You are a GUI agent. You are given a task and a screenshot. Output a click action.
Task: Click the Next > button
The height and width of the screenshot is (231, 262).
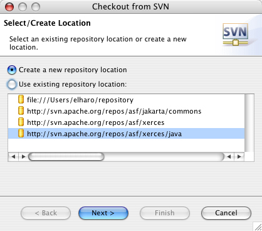pyautogui.click(x=103, y=213)
